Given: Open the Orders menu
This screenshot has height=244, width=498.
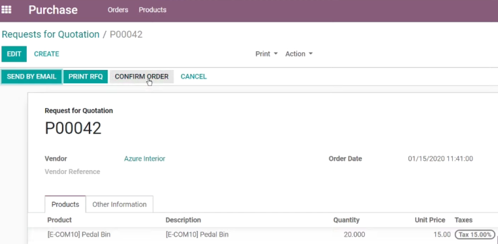Looking at the screenshot, I should pyautogui.click(x=118, y=10).
